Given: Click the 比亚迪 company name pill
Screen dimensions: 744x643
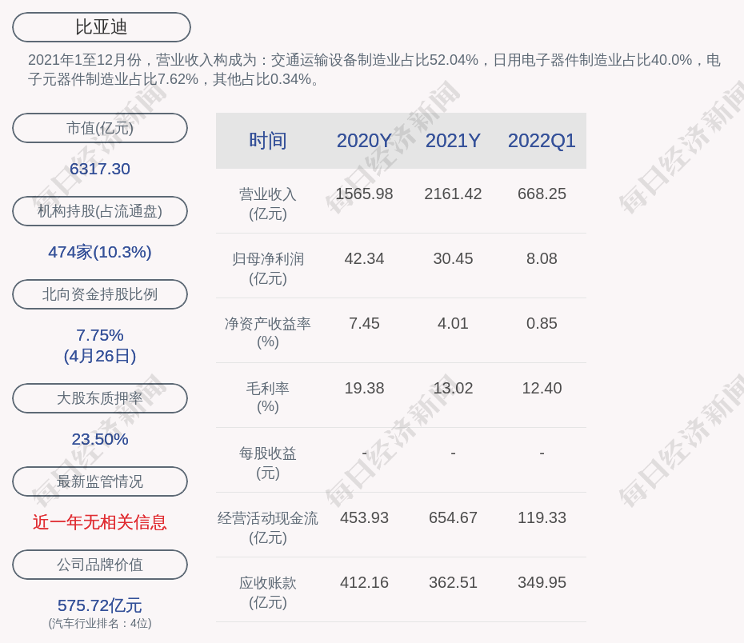Looking at the screenshot, I should [102, 27].
